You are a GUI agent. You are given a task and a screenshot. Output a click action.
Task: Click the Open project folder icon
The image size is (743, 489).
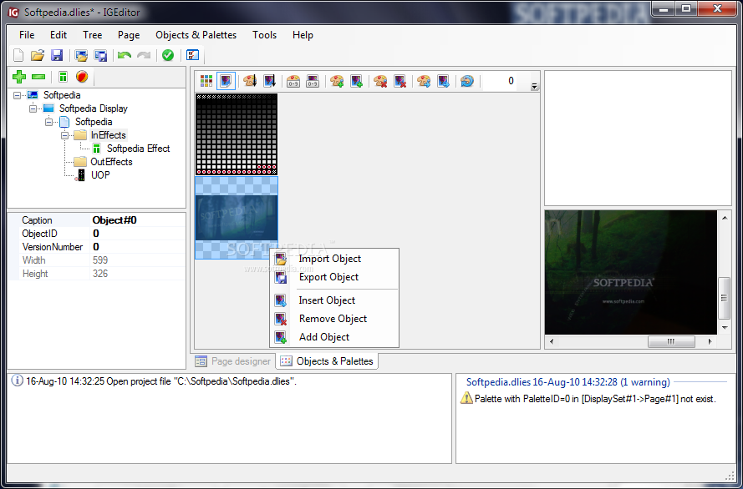pyautogui.click(x=38, y=55)
